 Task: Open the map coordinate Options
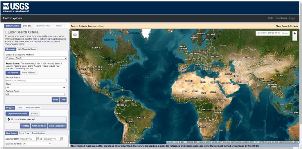(x=285, y=33)
